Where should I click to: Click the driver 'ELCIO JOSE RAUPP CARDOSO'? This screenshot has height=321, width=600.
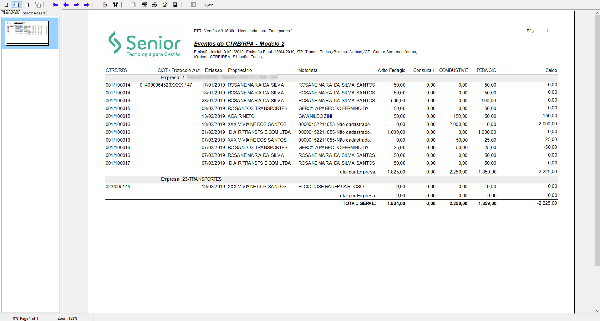tap(331, 187)
